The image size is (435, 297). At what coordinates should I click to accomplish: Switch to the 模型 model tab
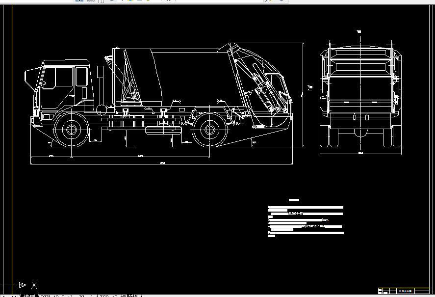(x=29, y=296)
